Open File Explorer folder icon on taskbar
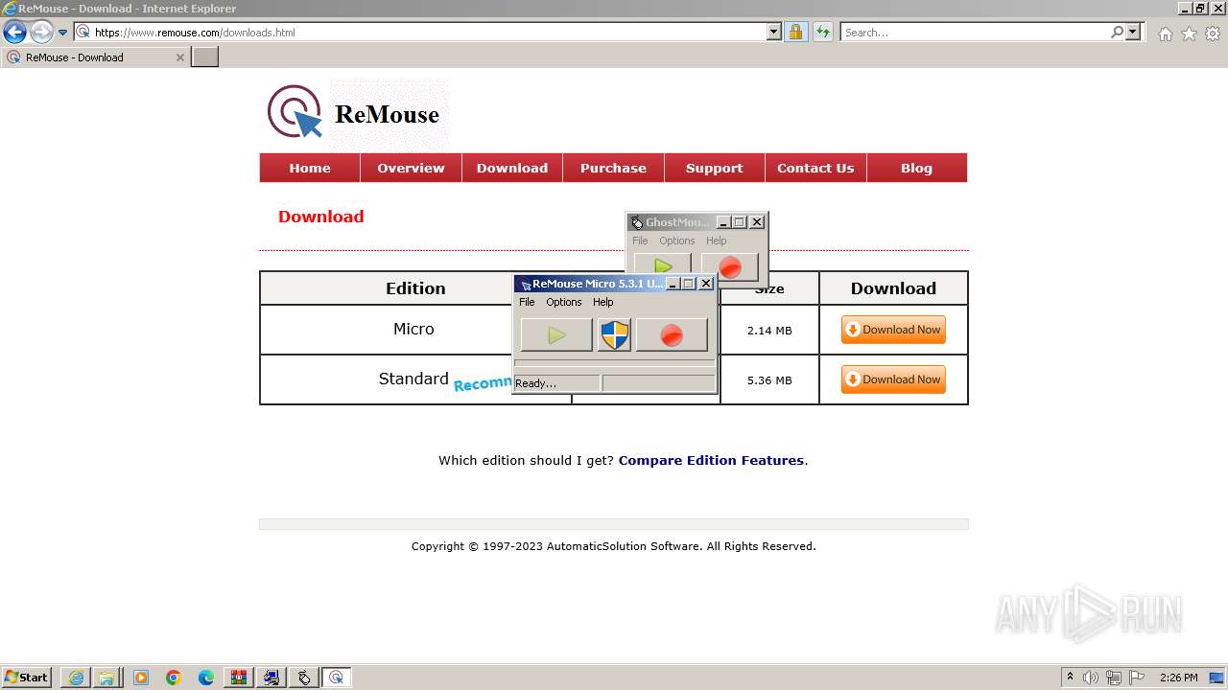Image resolution: width=1228 pixels, height=690 pixels. 106,678
